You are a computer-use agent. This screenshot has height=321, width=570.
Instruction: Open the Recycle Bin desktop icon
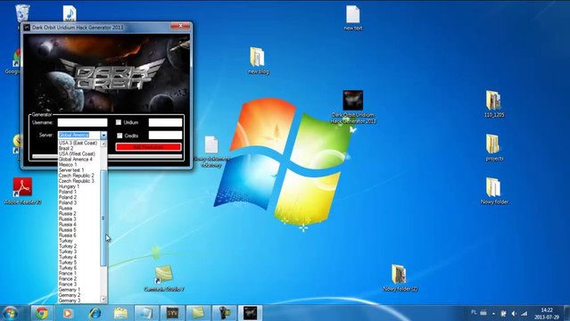(22, 13)
